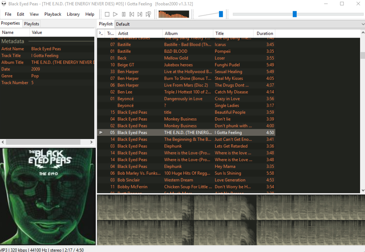This screenshot has height=252, width=365.
Task: Click the spectrum visualization in toolbar
Action: (174, 14)
